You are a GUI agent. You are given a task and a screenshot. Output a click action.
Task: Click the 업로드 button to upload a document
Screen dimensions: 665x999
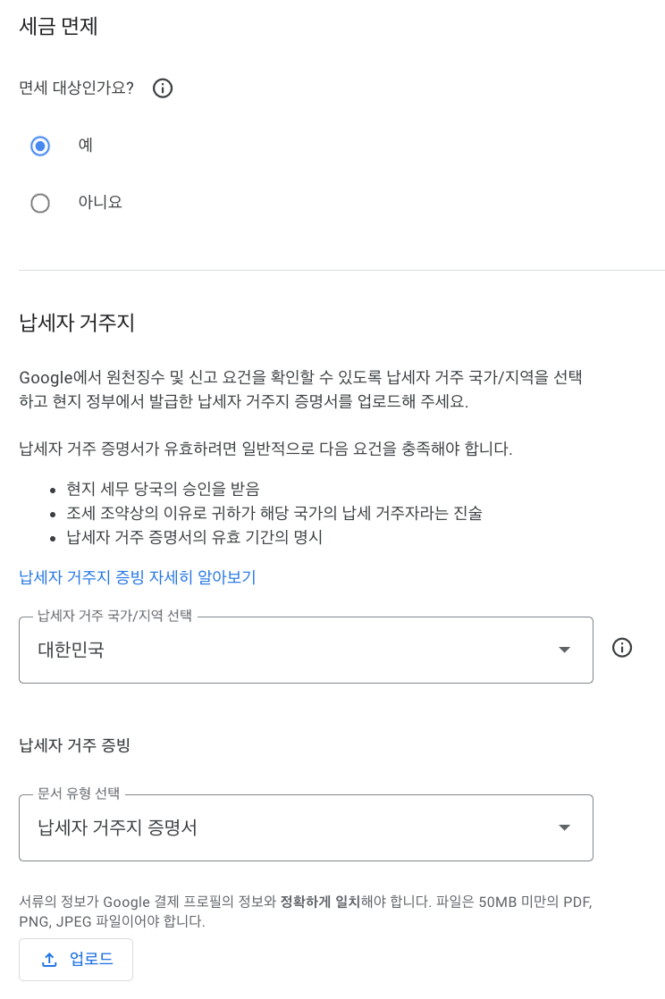76,959
